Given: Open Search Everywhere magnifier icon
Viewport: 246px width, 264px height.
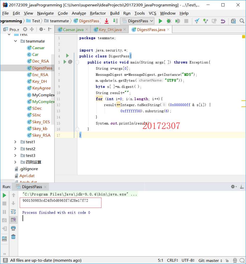Looking at the screenshot, I should (x=242, y=21).
